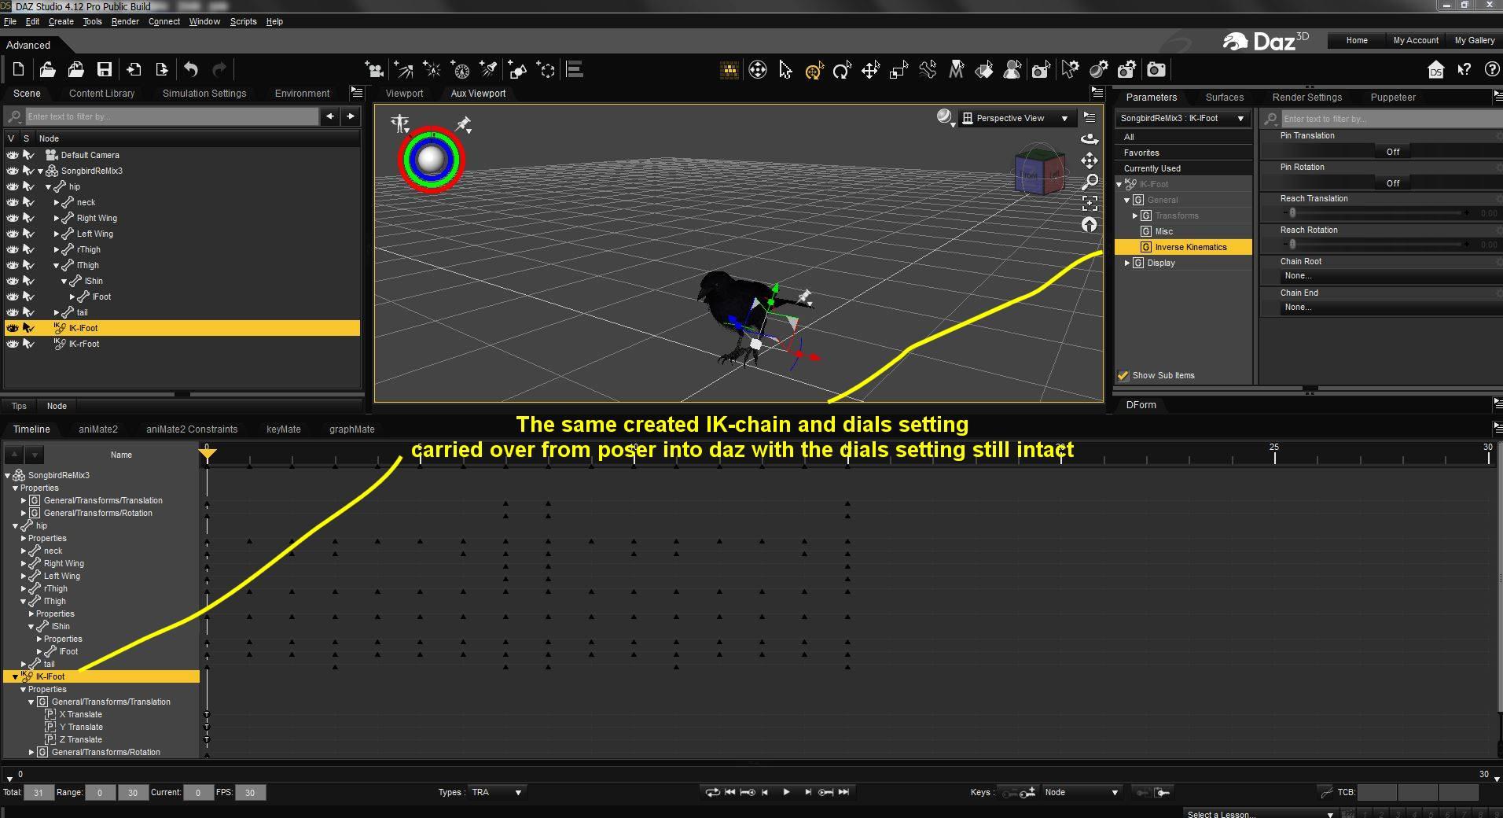This screenshot has width=1503, height=818.
Task: Click the What's This help cursor icon
Action: pos(1464,70)
